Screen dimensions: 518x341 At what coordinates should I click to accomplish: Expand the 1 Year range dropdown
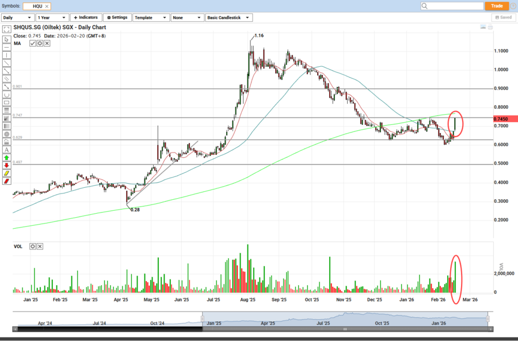(x=52, y=17)
